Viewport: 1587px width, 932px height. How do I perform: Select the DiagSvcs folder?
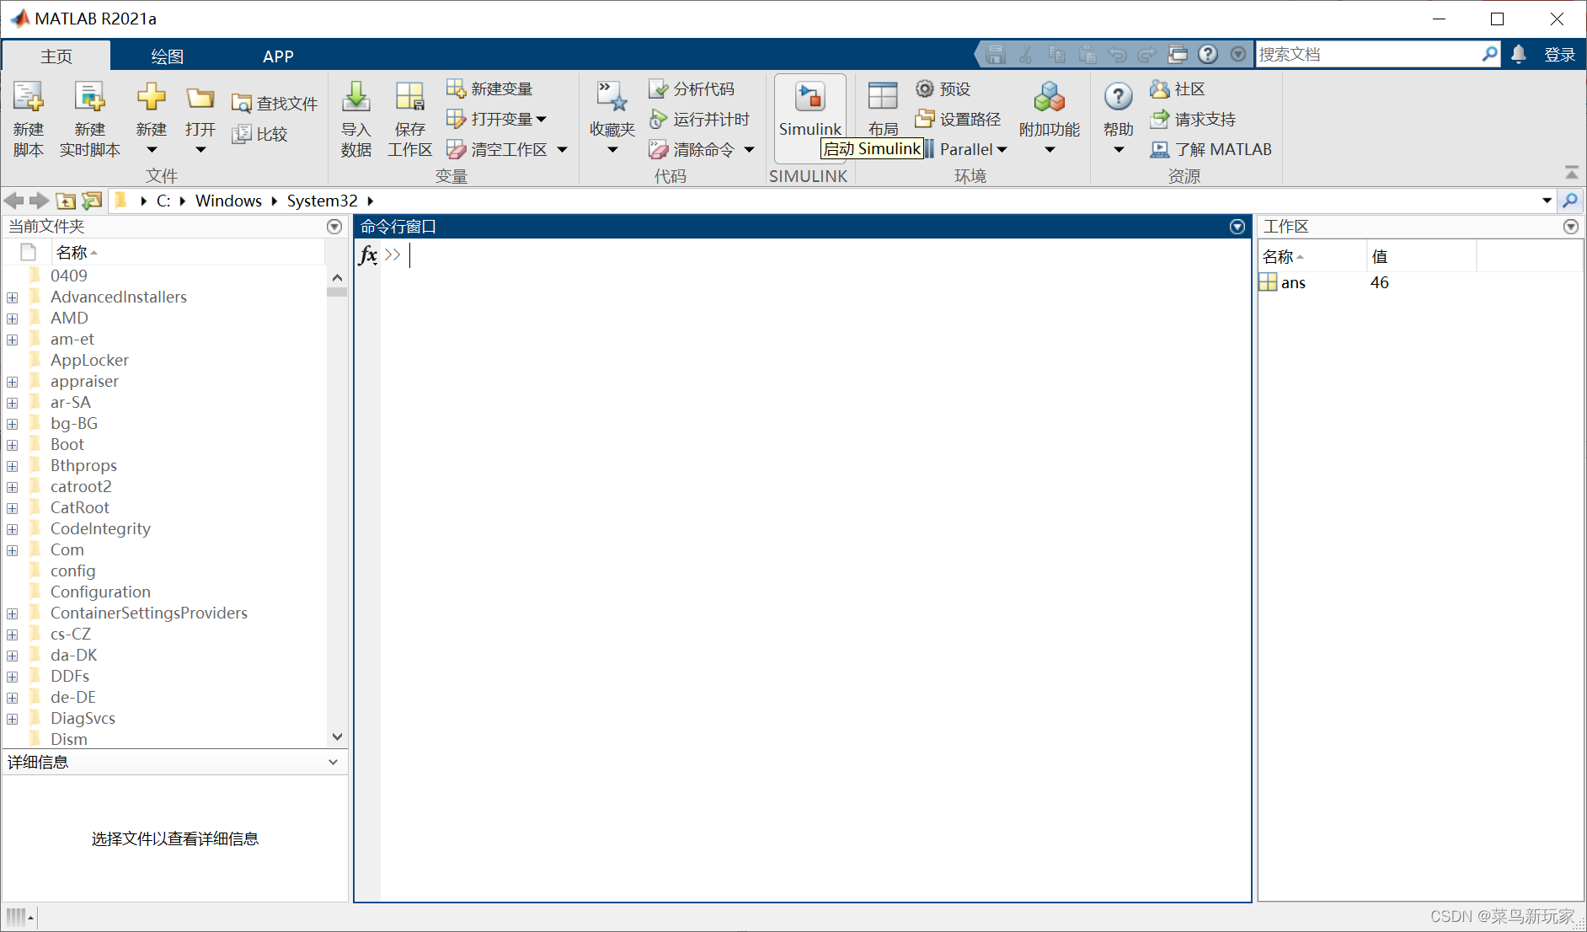[83, 718]
